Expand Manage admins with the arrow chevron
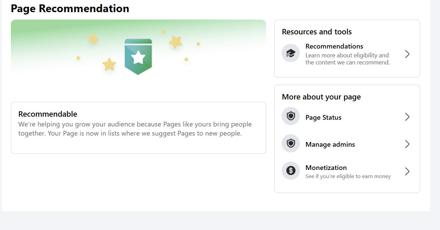This screenshot has height=230, width=440. [x=407, y=144]
